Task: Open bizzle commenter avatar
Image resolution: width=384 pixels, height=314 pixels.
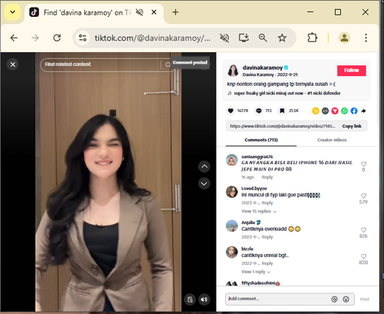Action: point(232,252)
